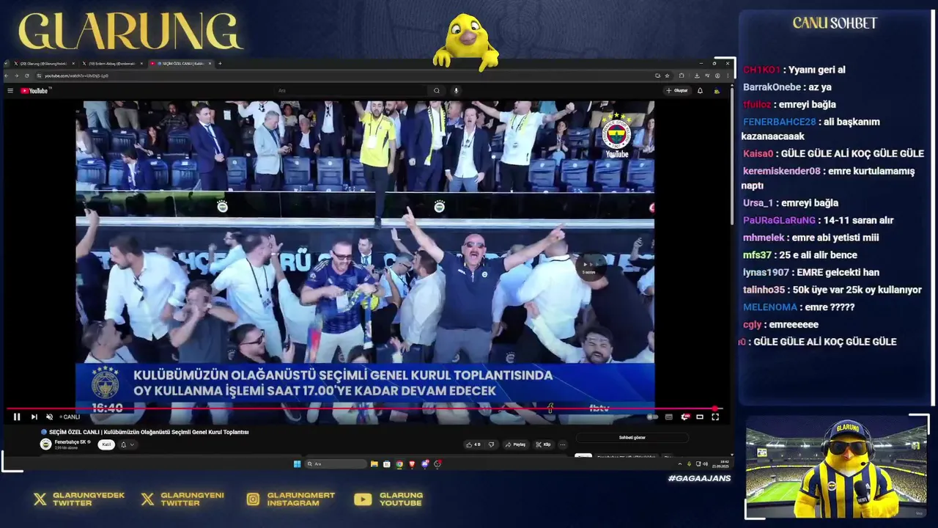The height and width of the screenshot is (528, 938).
Task: Jump to live with CANLI indicator
Action: 70,417
